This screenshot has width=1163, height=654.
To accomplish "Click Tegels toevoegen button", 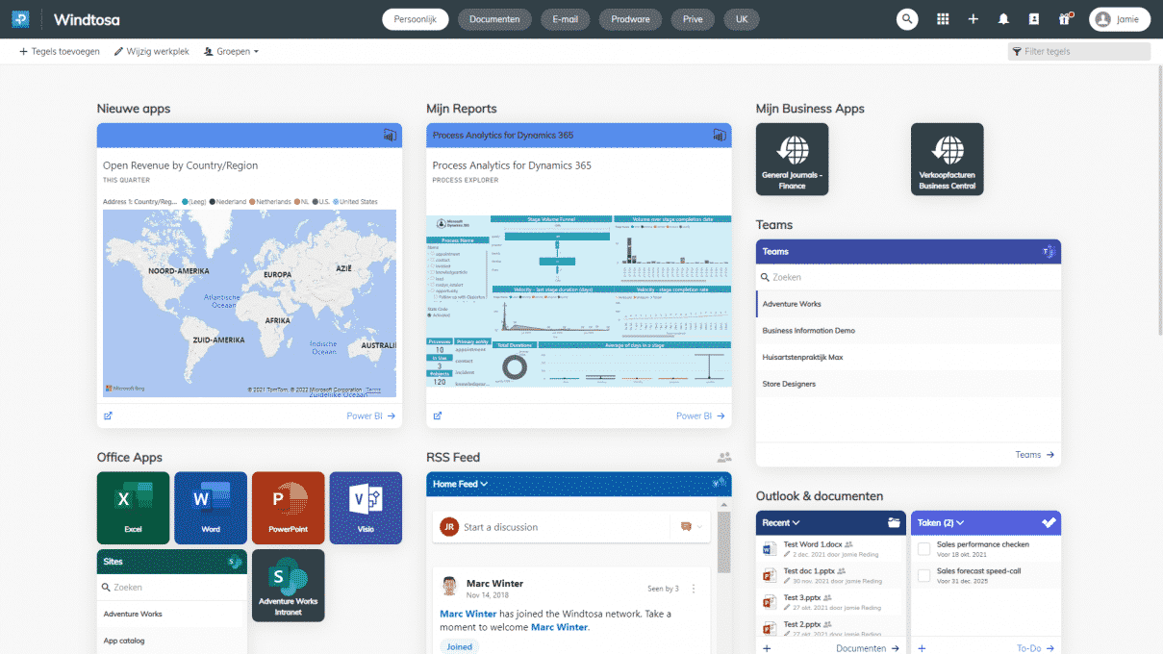I will (60, 52).
